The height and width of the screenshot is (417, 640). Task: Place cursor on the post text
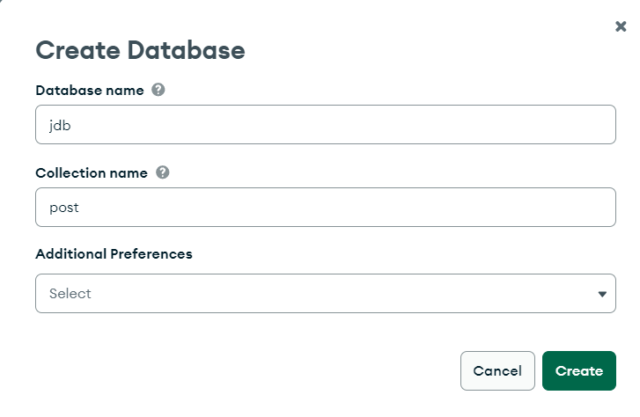tap(64, 208)
